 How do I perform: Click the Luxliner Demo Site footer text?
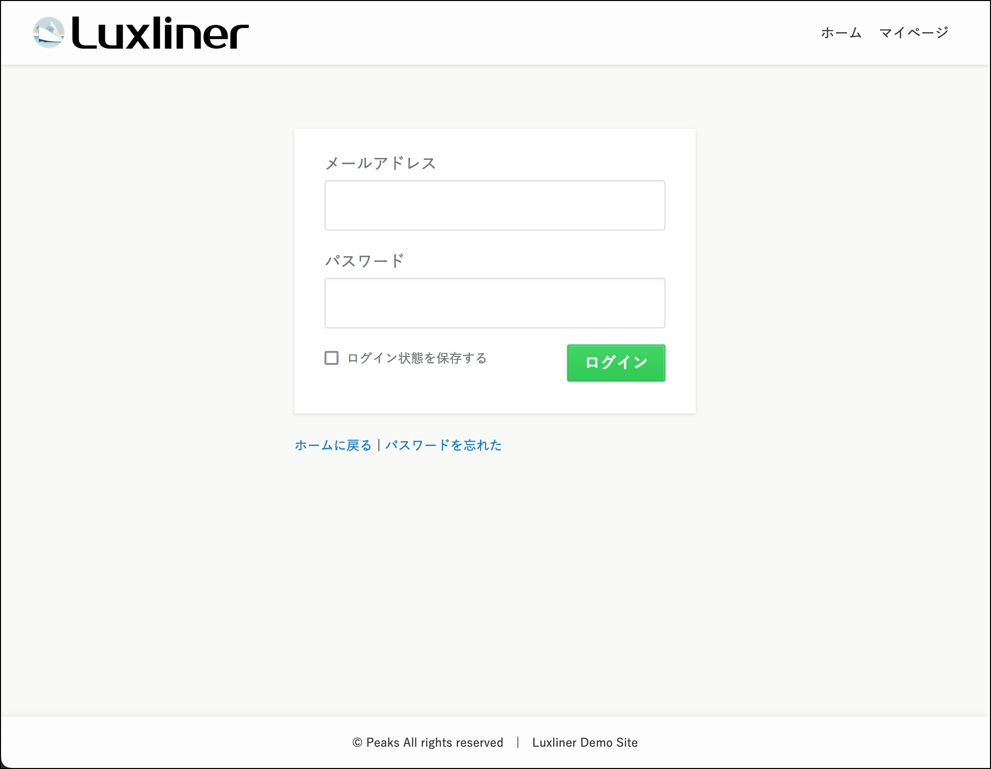[x=585, y=742]
